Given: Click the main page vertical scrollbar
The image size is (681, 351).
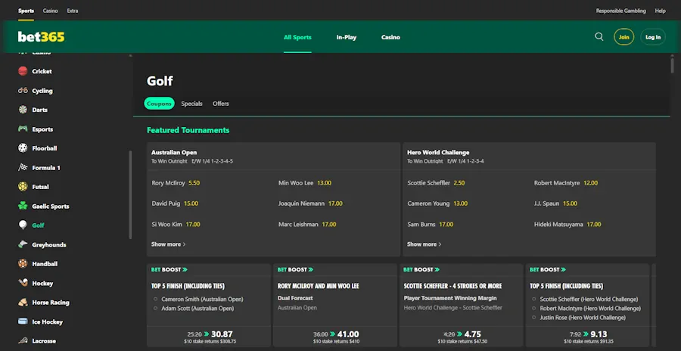Looking at the screenshot, I should tap(673, 66).
